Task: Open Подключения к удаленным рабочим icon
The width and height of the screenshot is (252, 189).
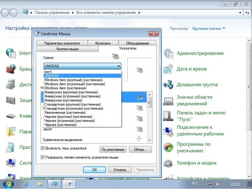Action: pos(169,132)
